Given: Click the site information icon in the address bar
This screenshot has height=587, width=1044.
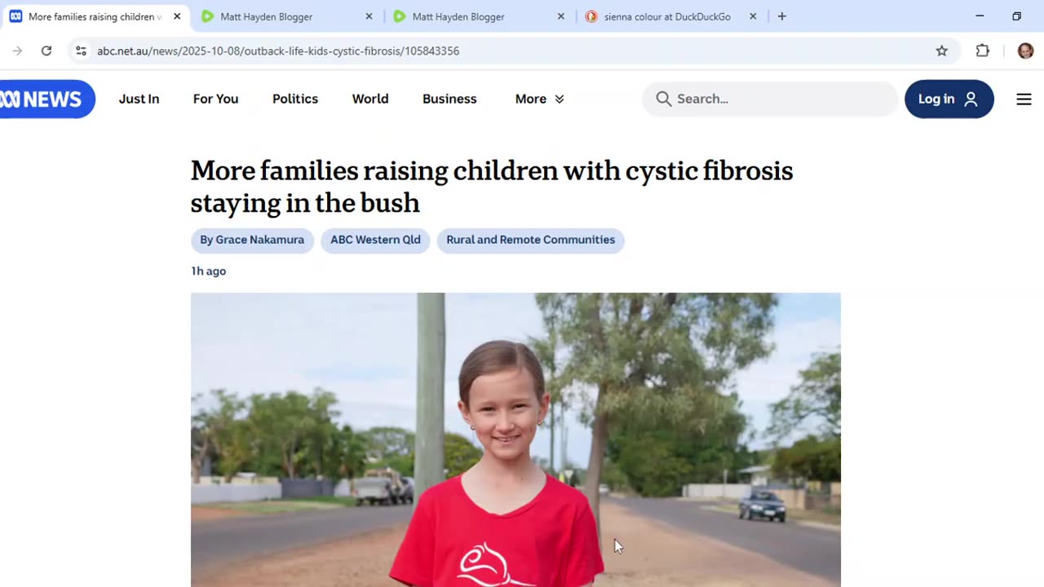Looking at the screenshot, I should 81,51.
